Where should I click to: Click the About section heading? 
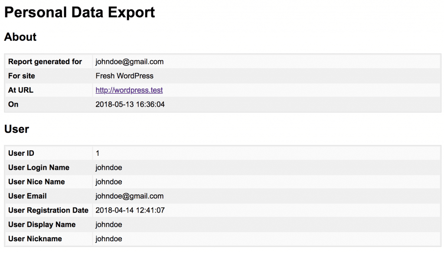20,37
